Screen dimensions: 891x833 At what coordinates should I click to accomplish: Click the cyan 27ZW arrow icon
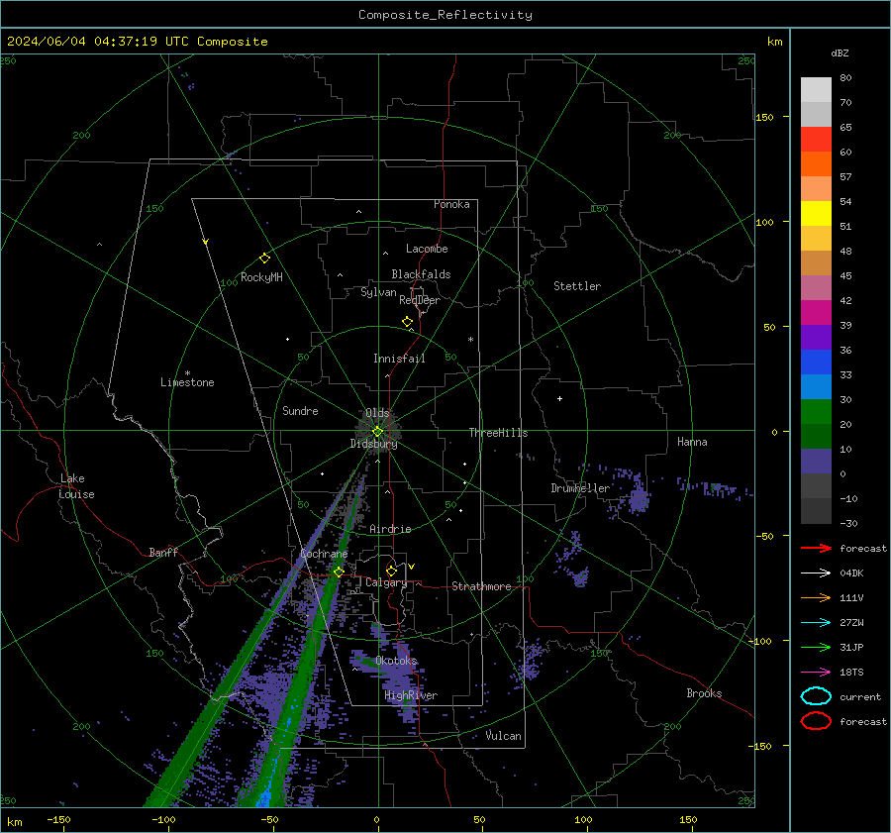coord(816,623)
